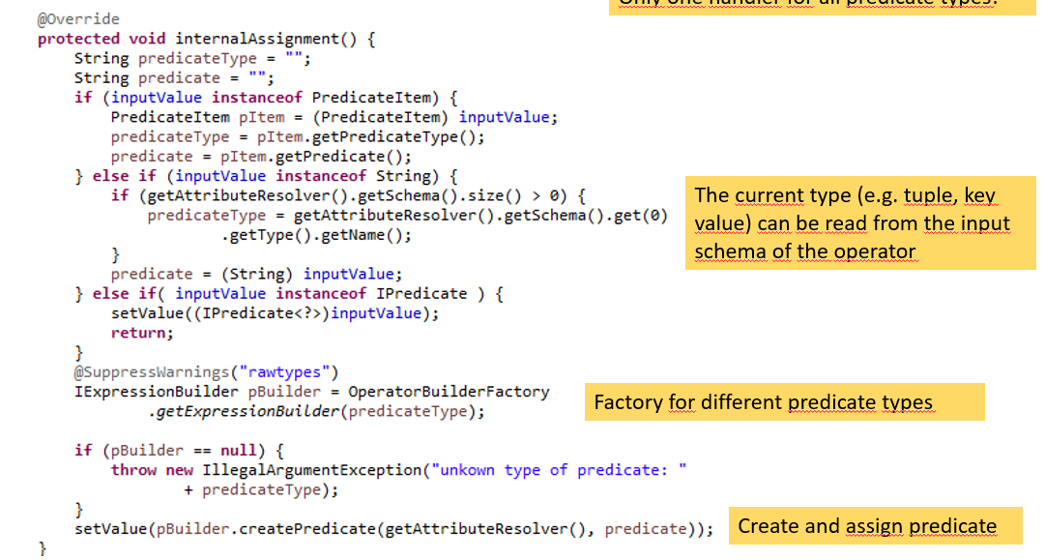Click the @Override annotation

coord(79,19)
